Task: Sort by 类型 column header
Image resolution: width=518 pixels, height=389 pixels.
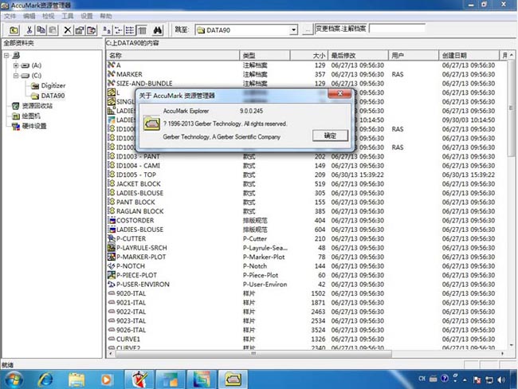Action: click(265, 56)
